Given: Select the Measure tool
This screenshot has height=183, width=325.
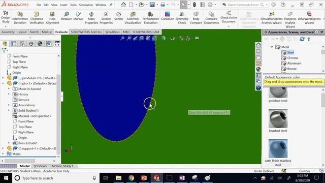Looking at the screenshot, I should tap(66, 16).
